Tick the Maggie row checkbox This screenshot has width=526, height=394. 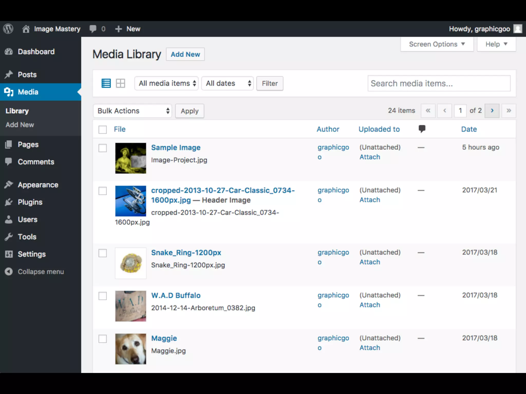103,339
